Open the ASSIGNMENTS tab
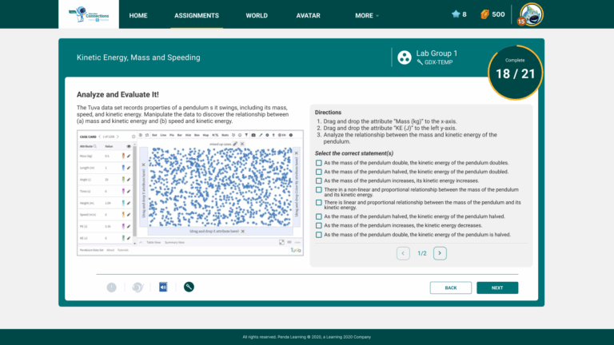The height and width of the screenshot is (345, 614). (197, 15)
